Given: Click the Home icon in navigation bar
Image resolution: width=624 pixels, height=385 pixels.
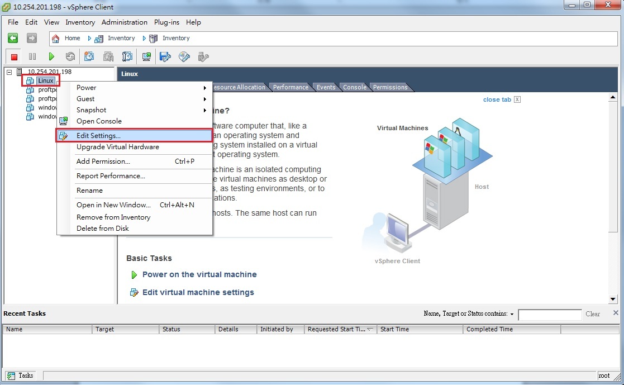Looking at the screenshot, I should coord(56,39).
